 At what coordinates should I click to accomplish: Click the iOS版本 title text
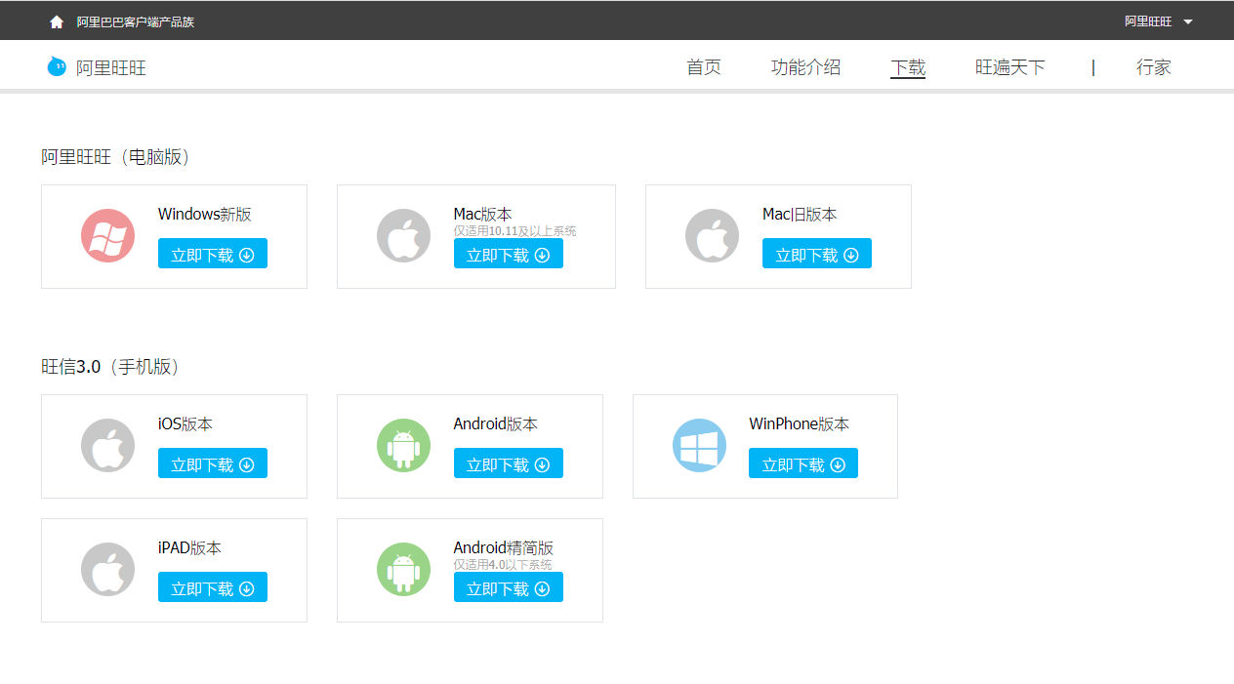click(x=185, y=424)
